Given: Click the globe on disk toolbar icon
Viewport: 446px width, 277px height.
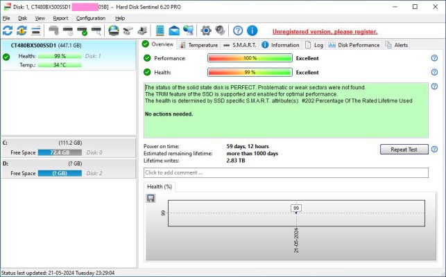Looking at the screenshot, I should 114,30.
